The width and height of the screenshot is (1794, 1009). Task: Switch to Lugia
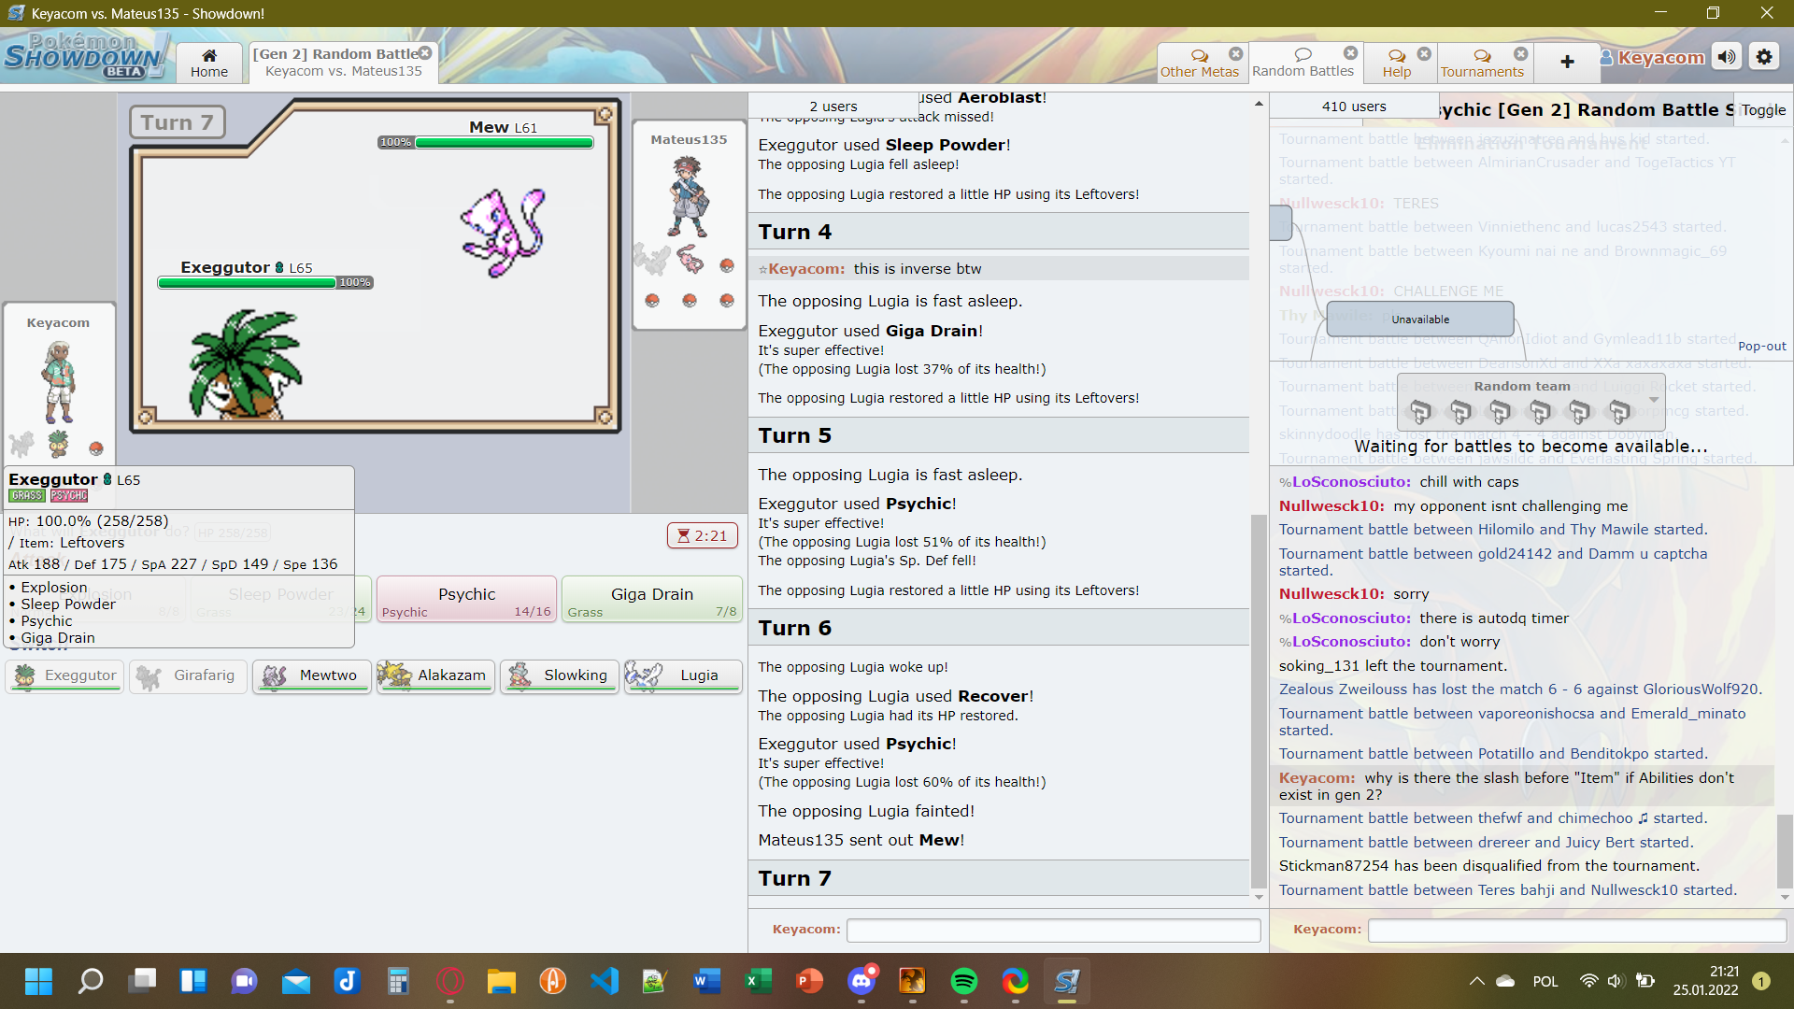(683, 675)
